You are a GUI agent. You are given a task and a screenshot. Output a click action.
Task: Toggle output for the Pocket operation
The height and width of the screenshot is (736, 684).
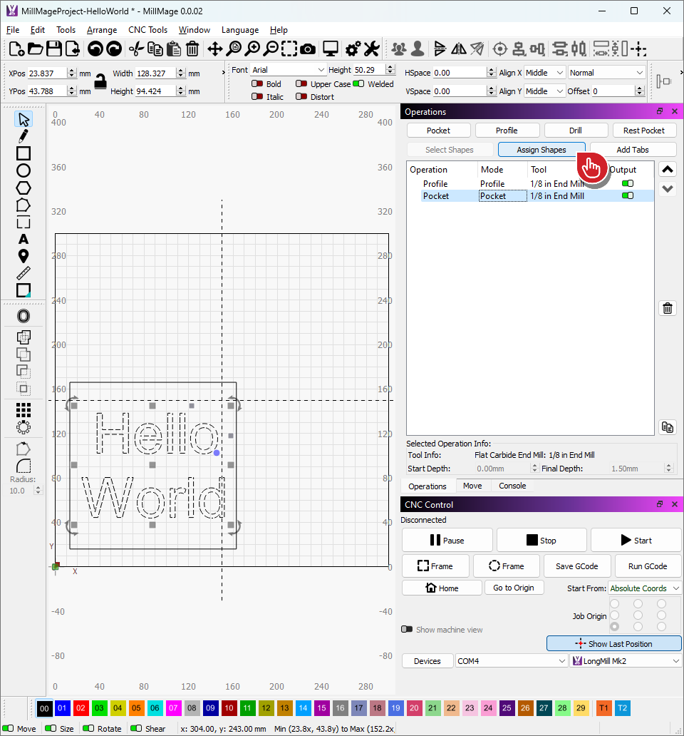627,195
